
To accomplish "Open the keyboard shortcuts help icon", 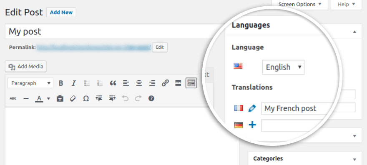I will tap(151, 98).
